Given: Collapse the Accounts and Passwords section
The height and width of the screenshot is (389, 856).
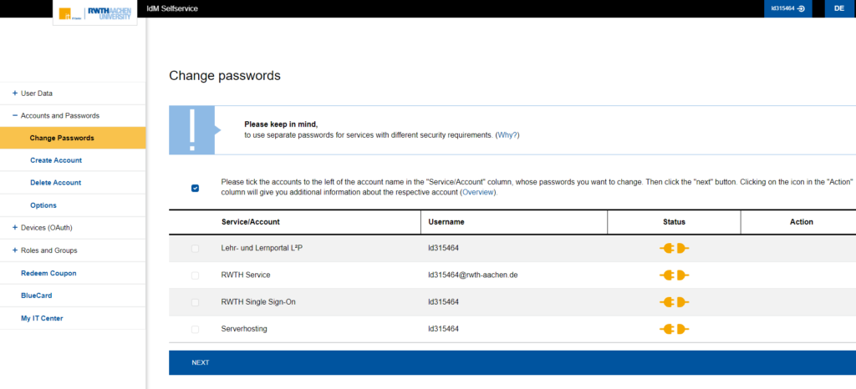Looking at the screenshot, I should (15, 116).
